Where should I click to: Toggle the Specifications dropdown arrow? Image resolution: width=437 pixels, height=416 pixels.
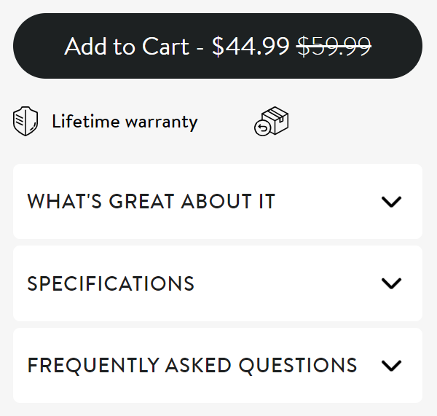391,283
